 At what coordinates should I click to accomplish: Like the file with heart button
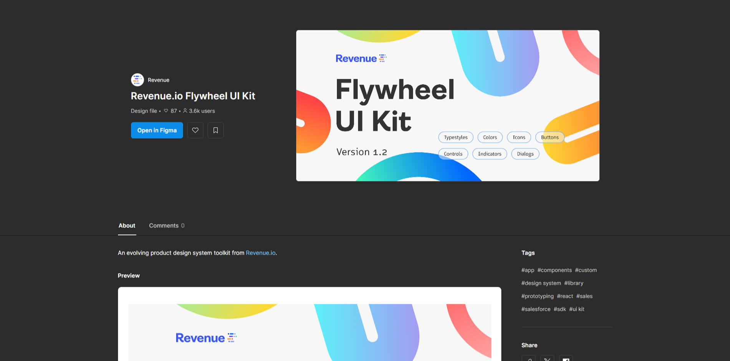coord(195,130)
